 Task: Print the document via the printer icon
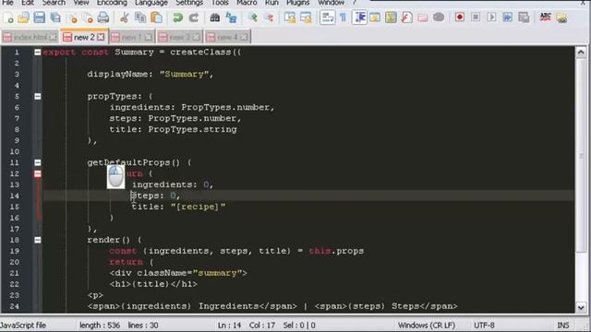point(103,18)
